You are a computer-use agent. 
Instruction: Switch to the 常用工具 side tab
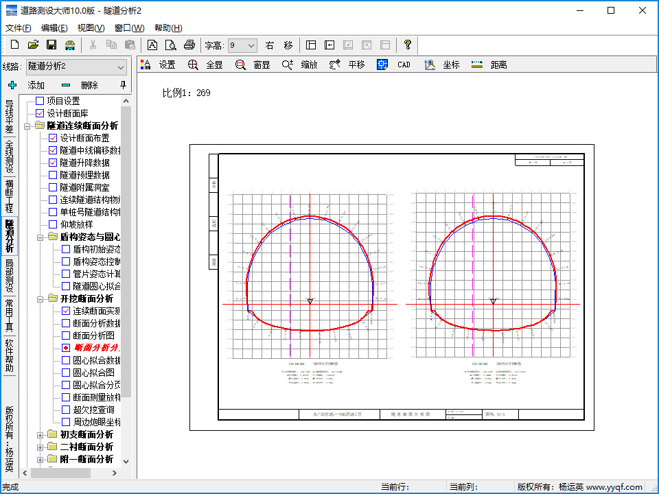coord(9,315)
